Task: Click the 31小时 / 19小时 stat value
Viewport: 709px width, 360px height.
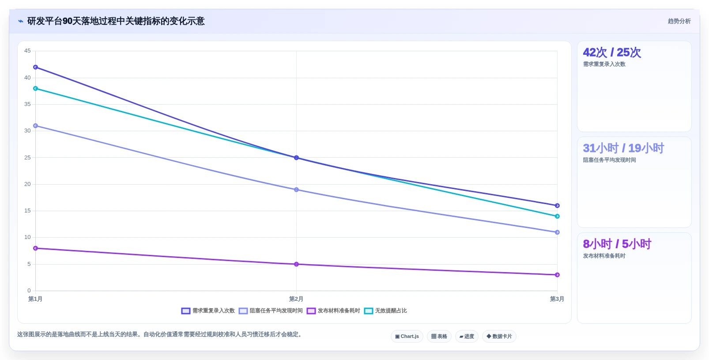Action: click(623, 148)
